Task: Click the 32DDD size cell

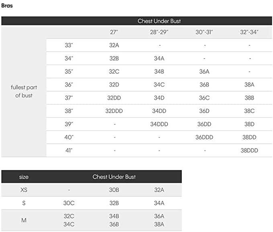Action: click(x=114, y=111)
